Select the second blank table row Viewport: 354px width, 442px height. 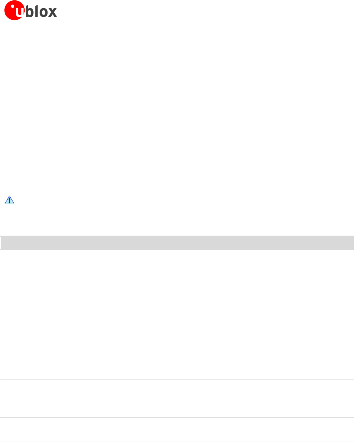tap(177, 318)
